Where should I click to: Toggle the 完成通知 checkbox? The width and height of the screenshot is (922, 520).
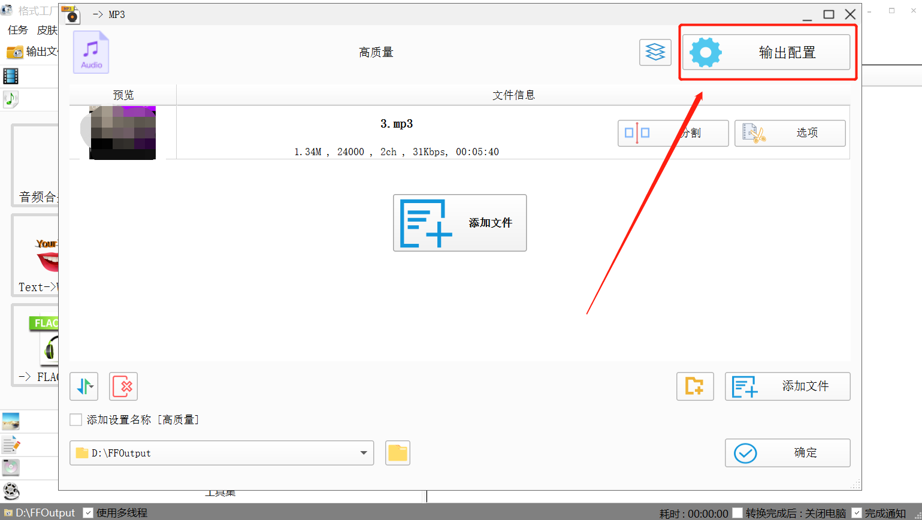857,513
